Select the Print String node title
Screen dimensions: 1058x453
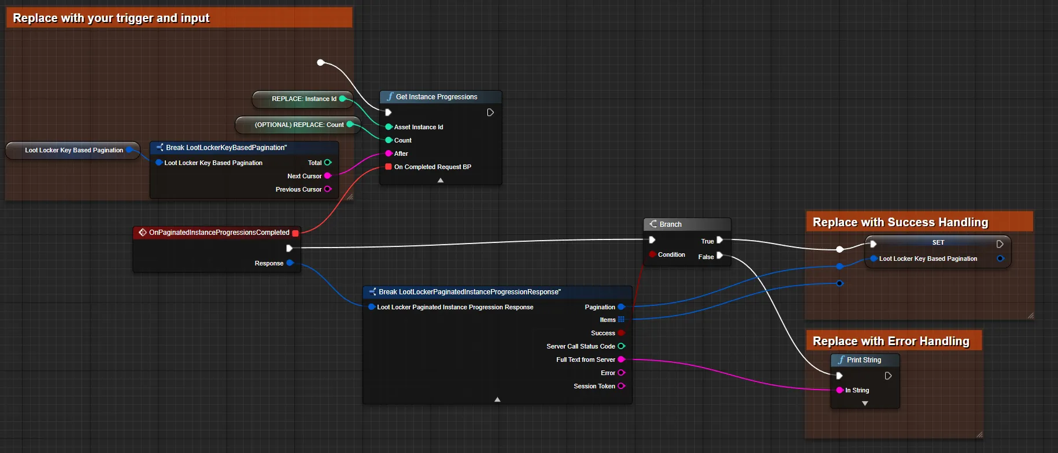tap(864, 360)
